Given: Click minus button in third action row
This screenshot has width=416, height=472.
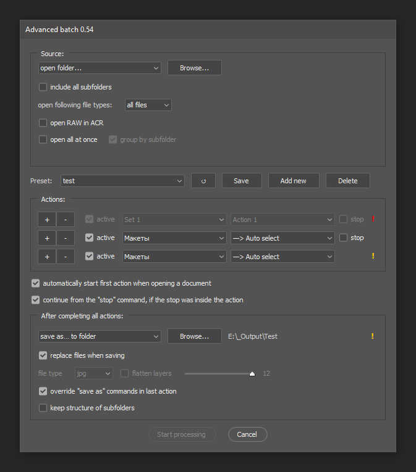Looking at the screenshot, I should point(66,257).
